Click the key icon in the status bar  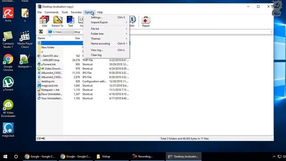(x=43, y=138)
